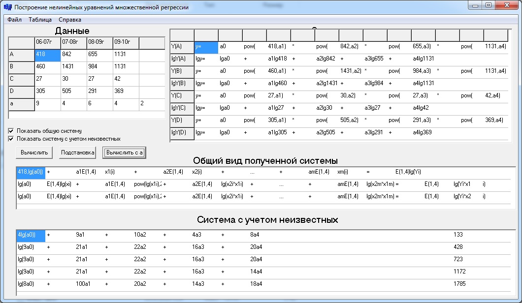Viewport: 522px width, 303px height.
Task: Select cell '1131,a4)' in Y(A) row
Action: click(x=496, y=48)
